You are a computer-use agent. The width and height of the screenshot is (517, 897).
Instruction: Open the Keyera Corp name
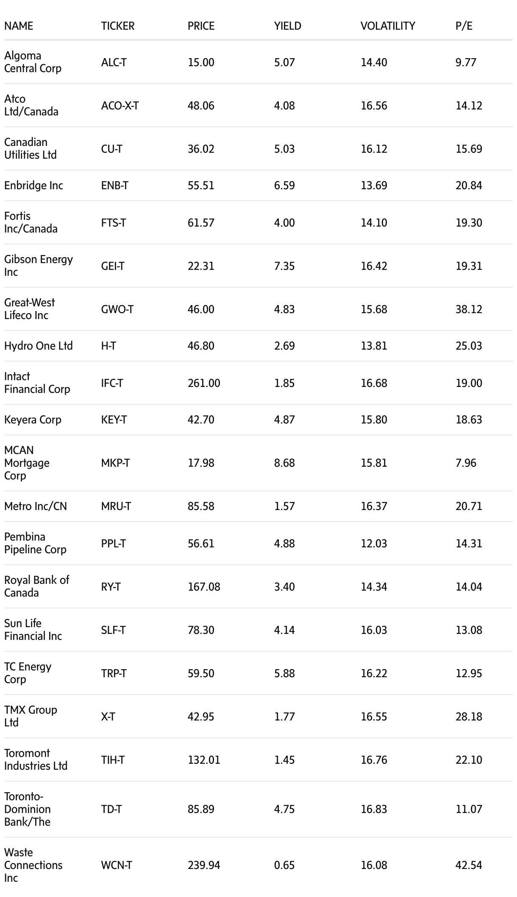coord(33,420)
